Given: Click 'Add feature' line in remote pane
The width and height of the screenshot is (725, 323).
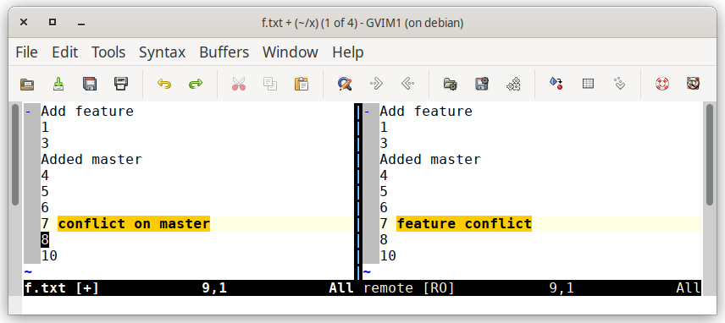Looking at the screenshot, I should click(426, 112).
